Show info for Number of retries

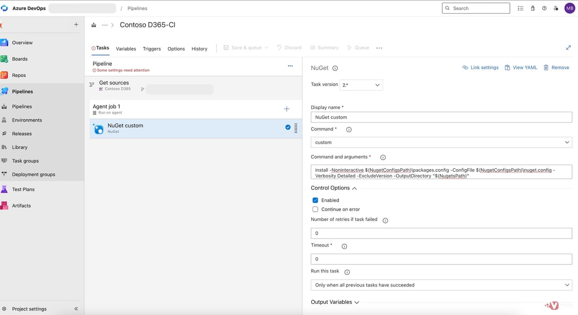coord(385,221)
